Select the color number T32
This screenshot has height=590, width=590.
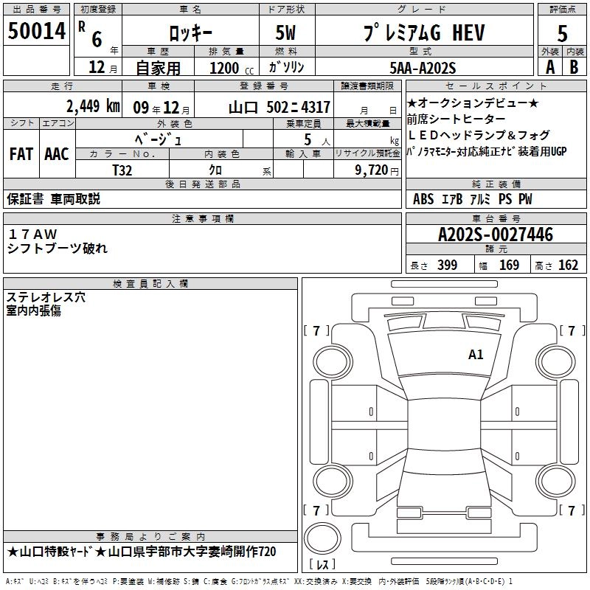coord(122,169)
